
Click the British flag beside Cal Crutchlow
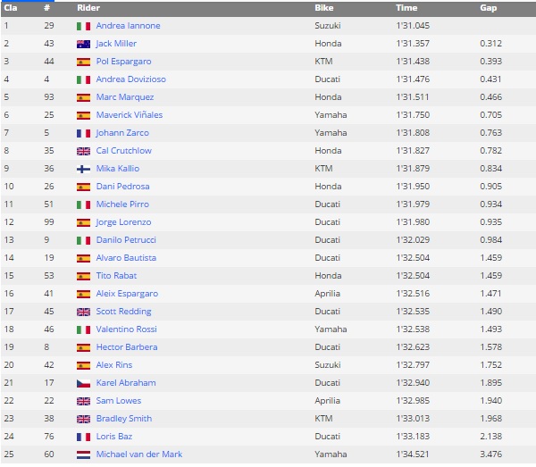[83, 151]
